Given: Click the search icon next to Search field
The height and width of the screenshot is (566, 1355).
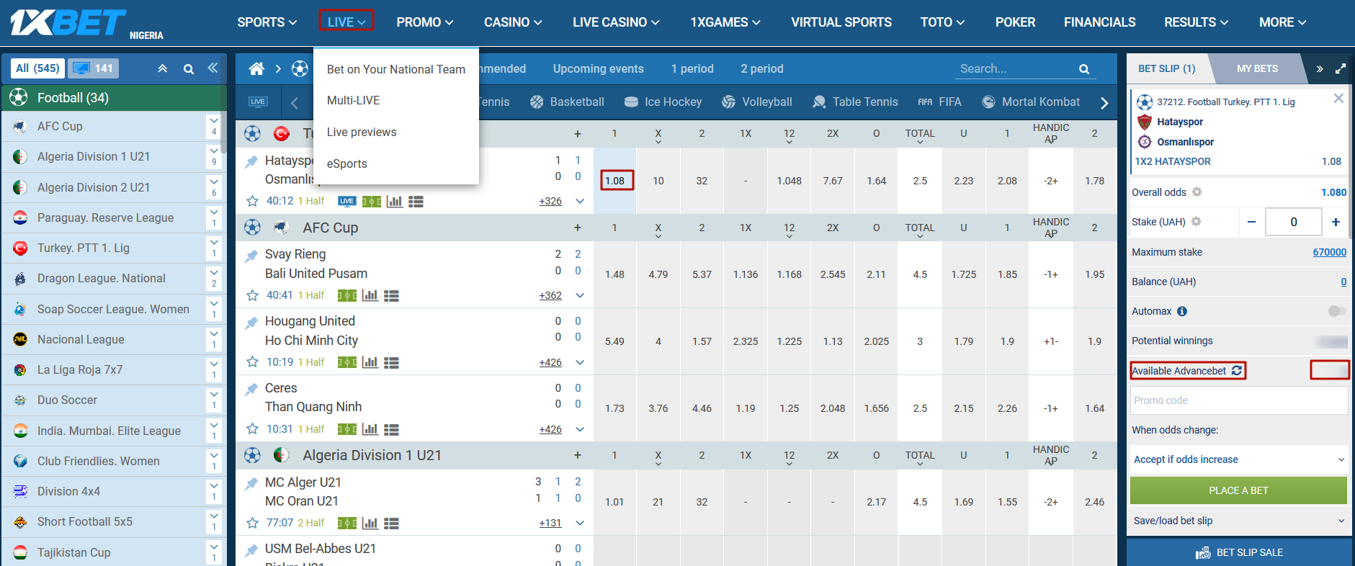Looking at the screenshot, I should [1084, 69].
